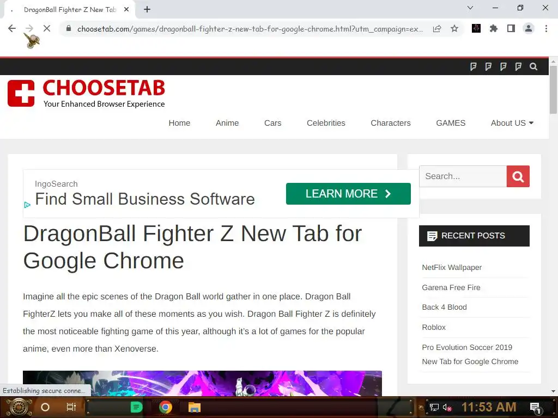Image resolution: width=558 pixels, height=418 pixels.
Task: Open the ChooseTab logo homepage
Action: pos(86,94)
